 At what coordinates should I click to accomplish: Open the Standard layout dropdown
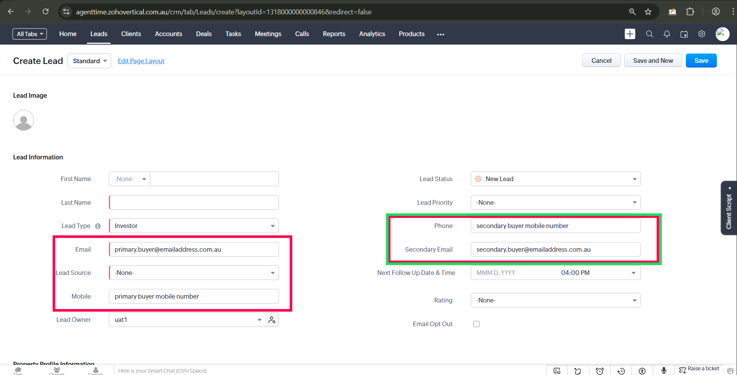coord(90,61)
